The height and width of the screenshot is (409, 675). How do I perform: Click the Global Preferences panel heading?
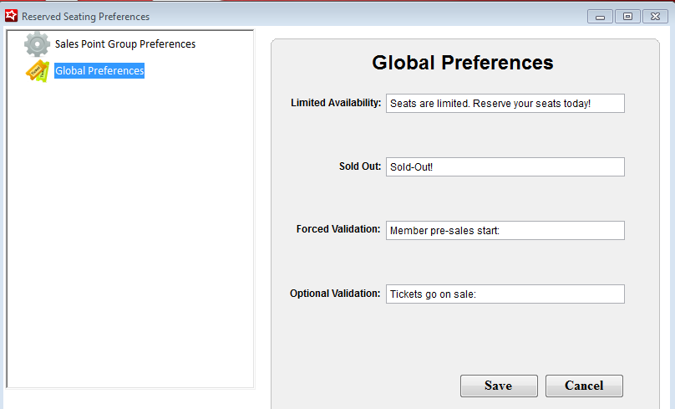click(462, 63)
